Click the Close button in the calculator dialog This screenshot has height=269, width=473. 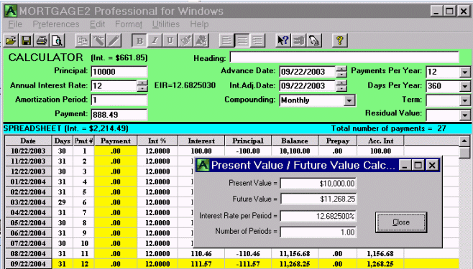pyautogui.click(x=401, y=222)
